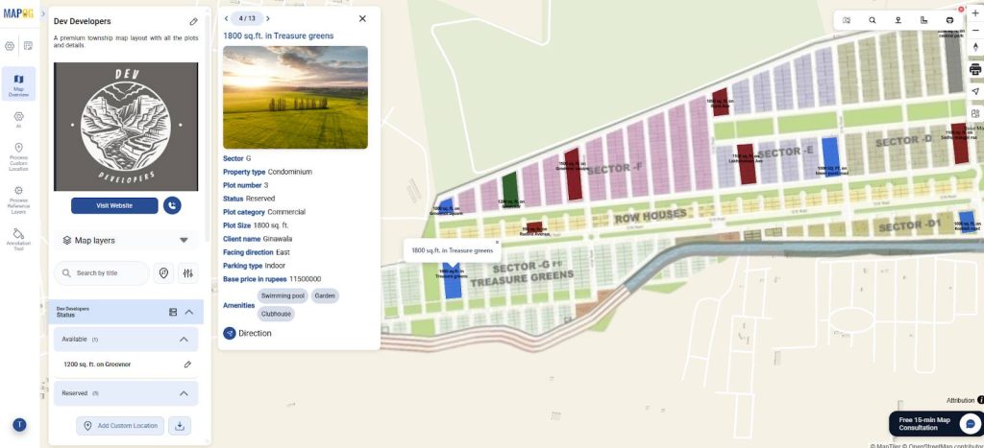Open the basemap icon in top map toolbar

(847, 20)
